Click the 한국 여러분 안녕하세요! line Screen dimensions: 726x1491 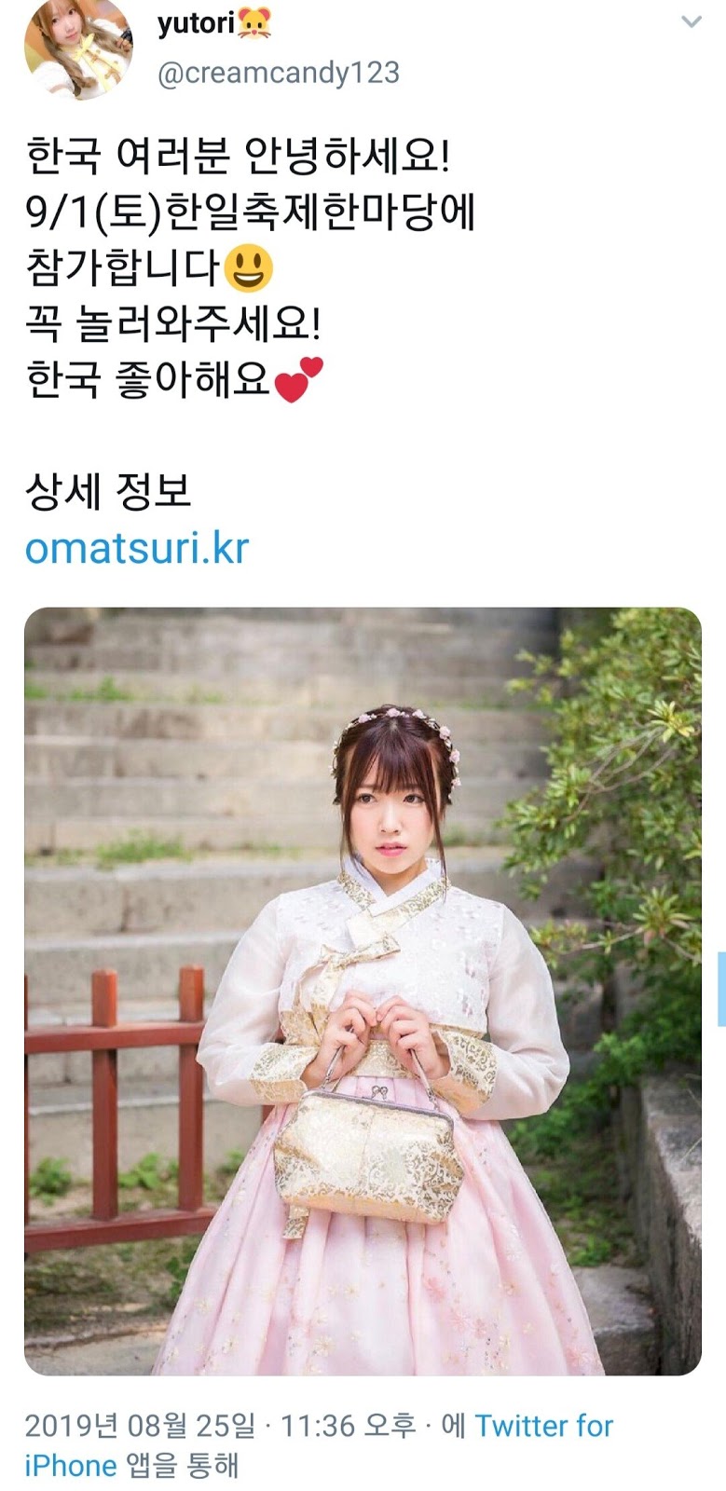click(x=238, y=157)
